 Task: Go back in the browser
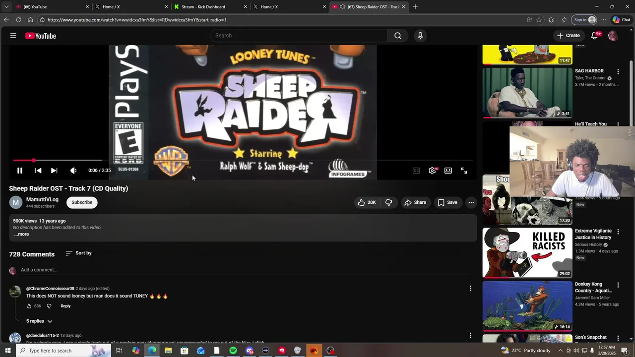tap(6, 20)
